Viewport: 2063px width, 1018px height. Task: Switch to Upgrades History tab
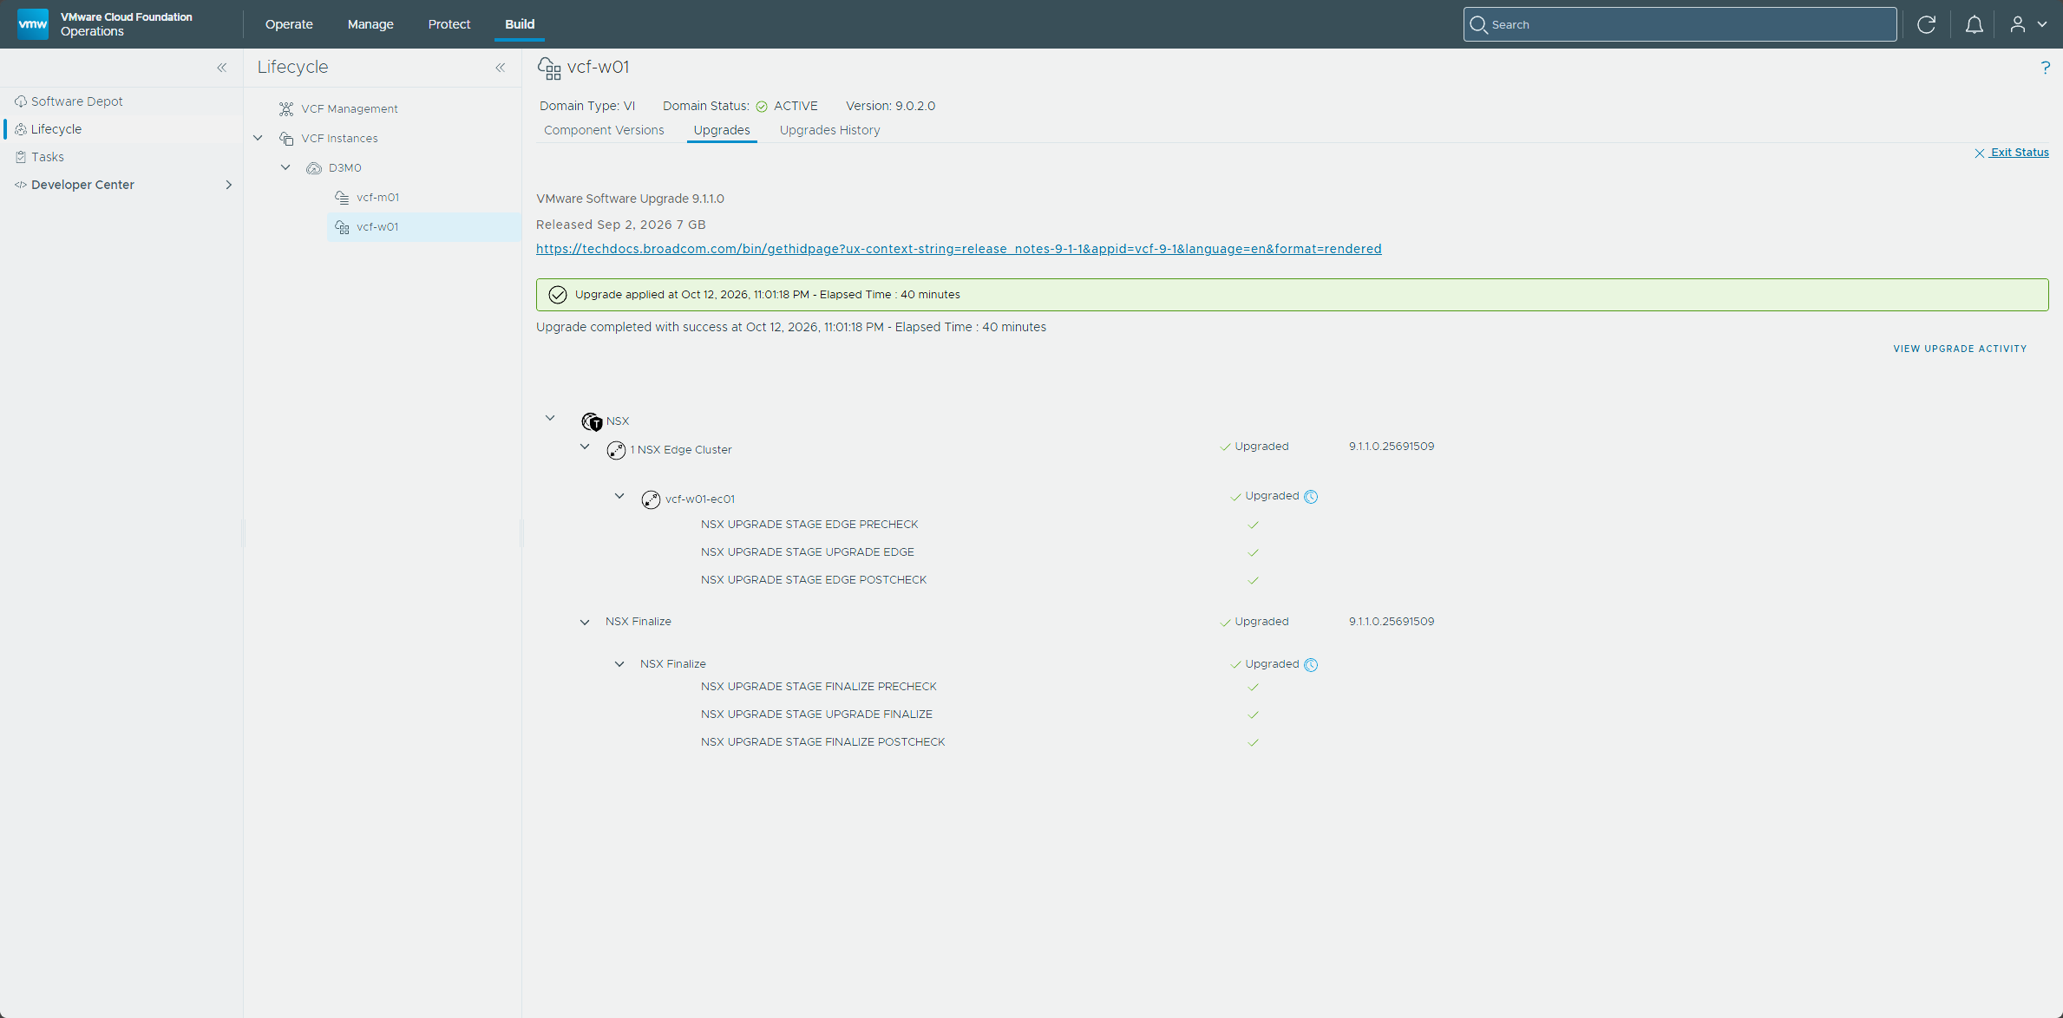click(x=829, y=130)
